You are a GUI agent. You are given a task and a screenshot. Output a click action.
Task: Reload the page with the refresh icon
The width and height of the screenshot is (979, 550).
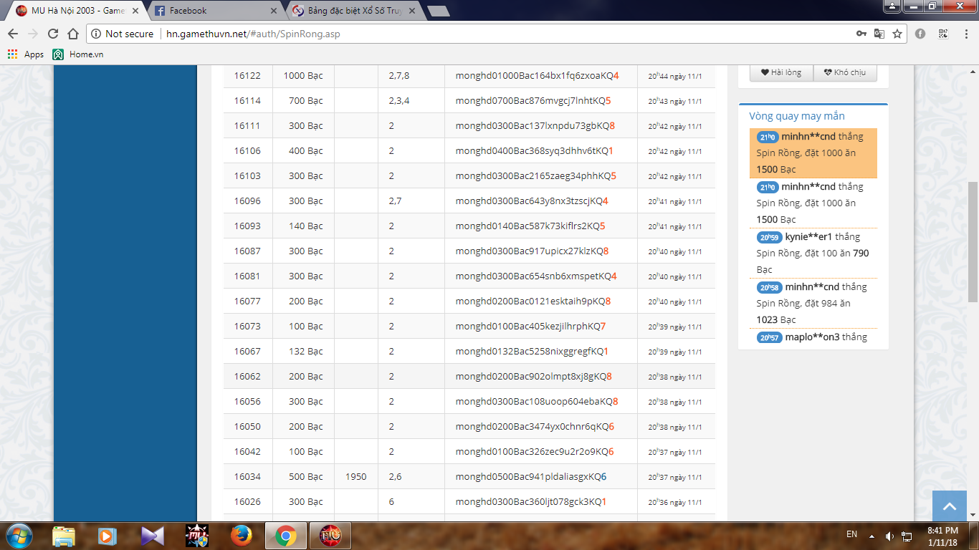(x=53, y=34)
